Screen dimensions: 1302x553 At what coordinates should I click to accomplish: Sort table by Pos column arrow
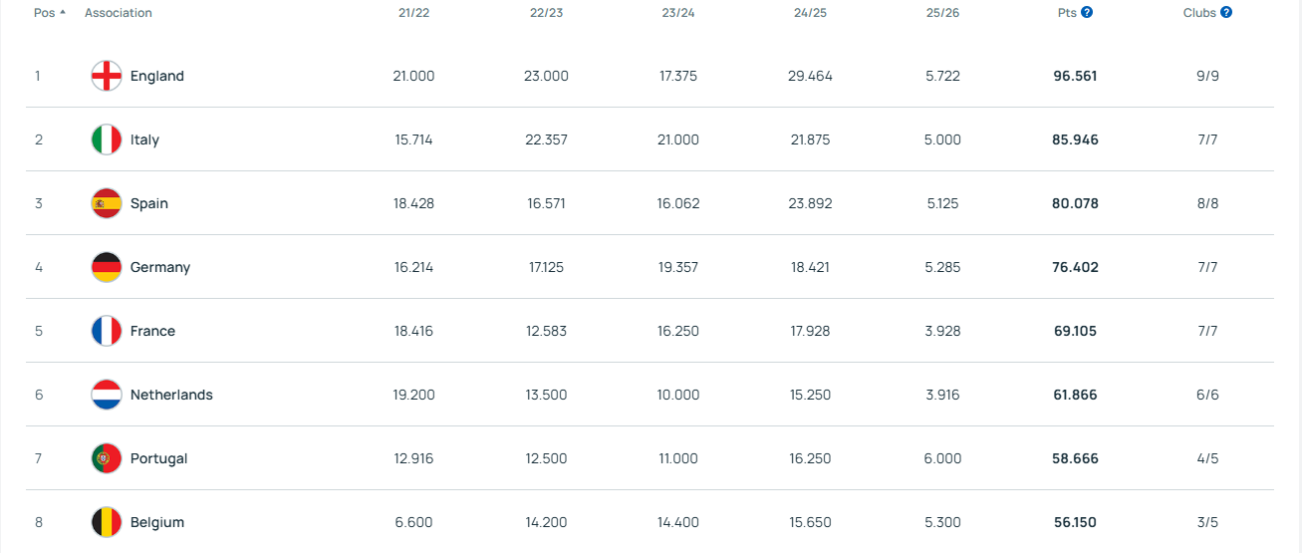click(x=64, y=13)
